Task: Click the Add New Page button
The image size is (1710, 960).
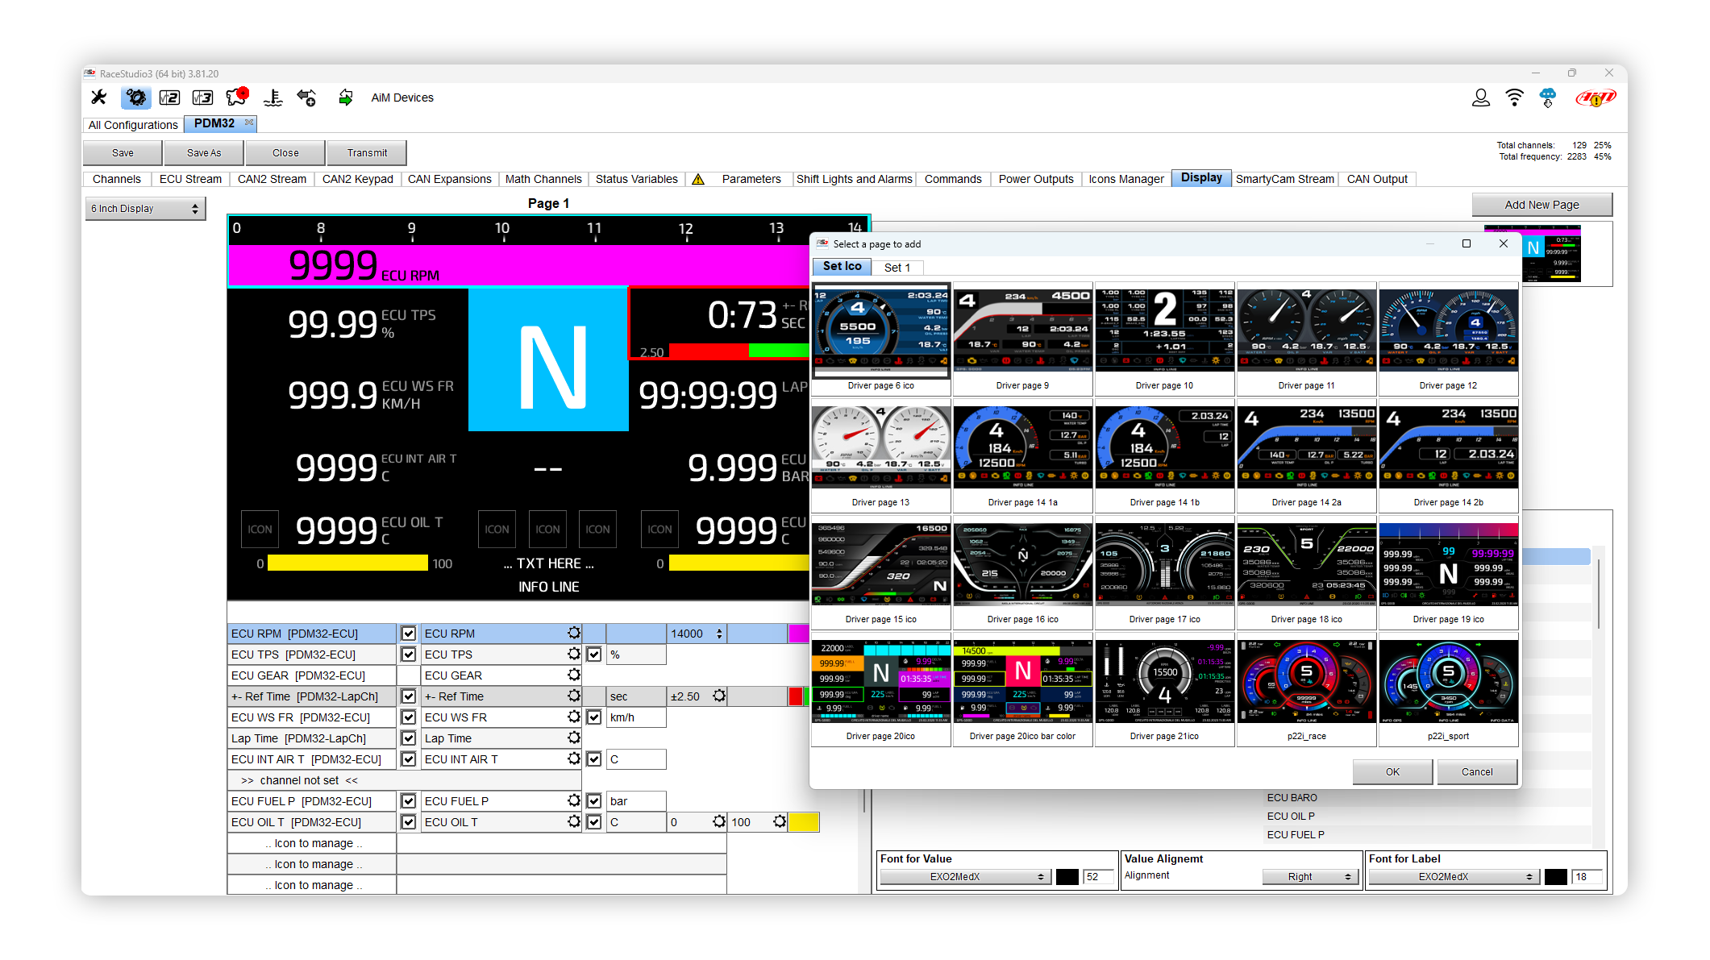Action: [x=1541, y=205]
